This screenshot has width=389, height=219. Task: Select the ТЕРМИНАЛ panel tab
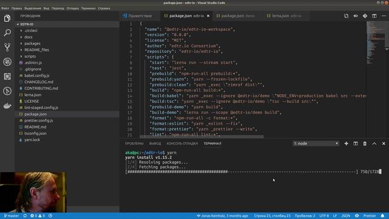click(x=212, y=144)
